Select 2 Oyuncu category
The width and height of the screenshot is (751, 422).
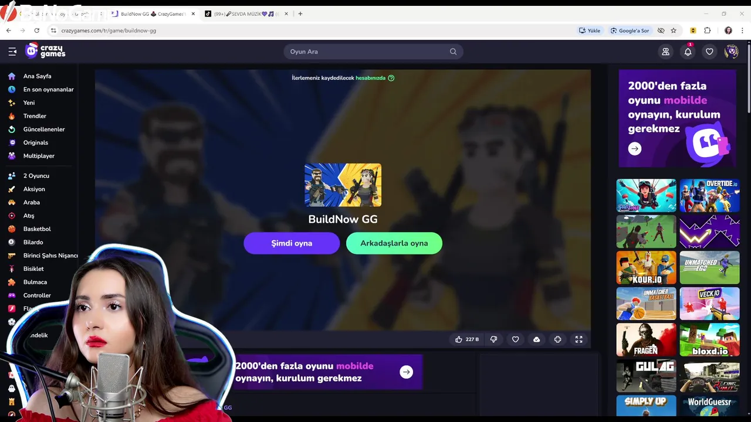(36, 176)
